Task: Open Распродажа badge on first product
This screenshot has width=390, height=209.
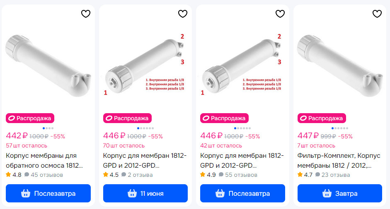Action: point(30,118)
